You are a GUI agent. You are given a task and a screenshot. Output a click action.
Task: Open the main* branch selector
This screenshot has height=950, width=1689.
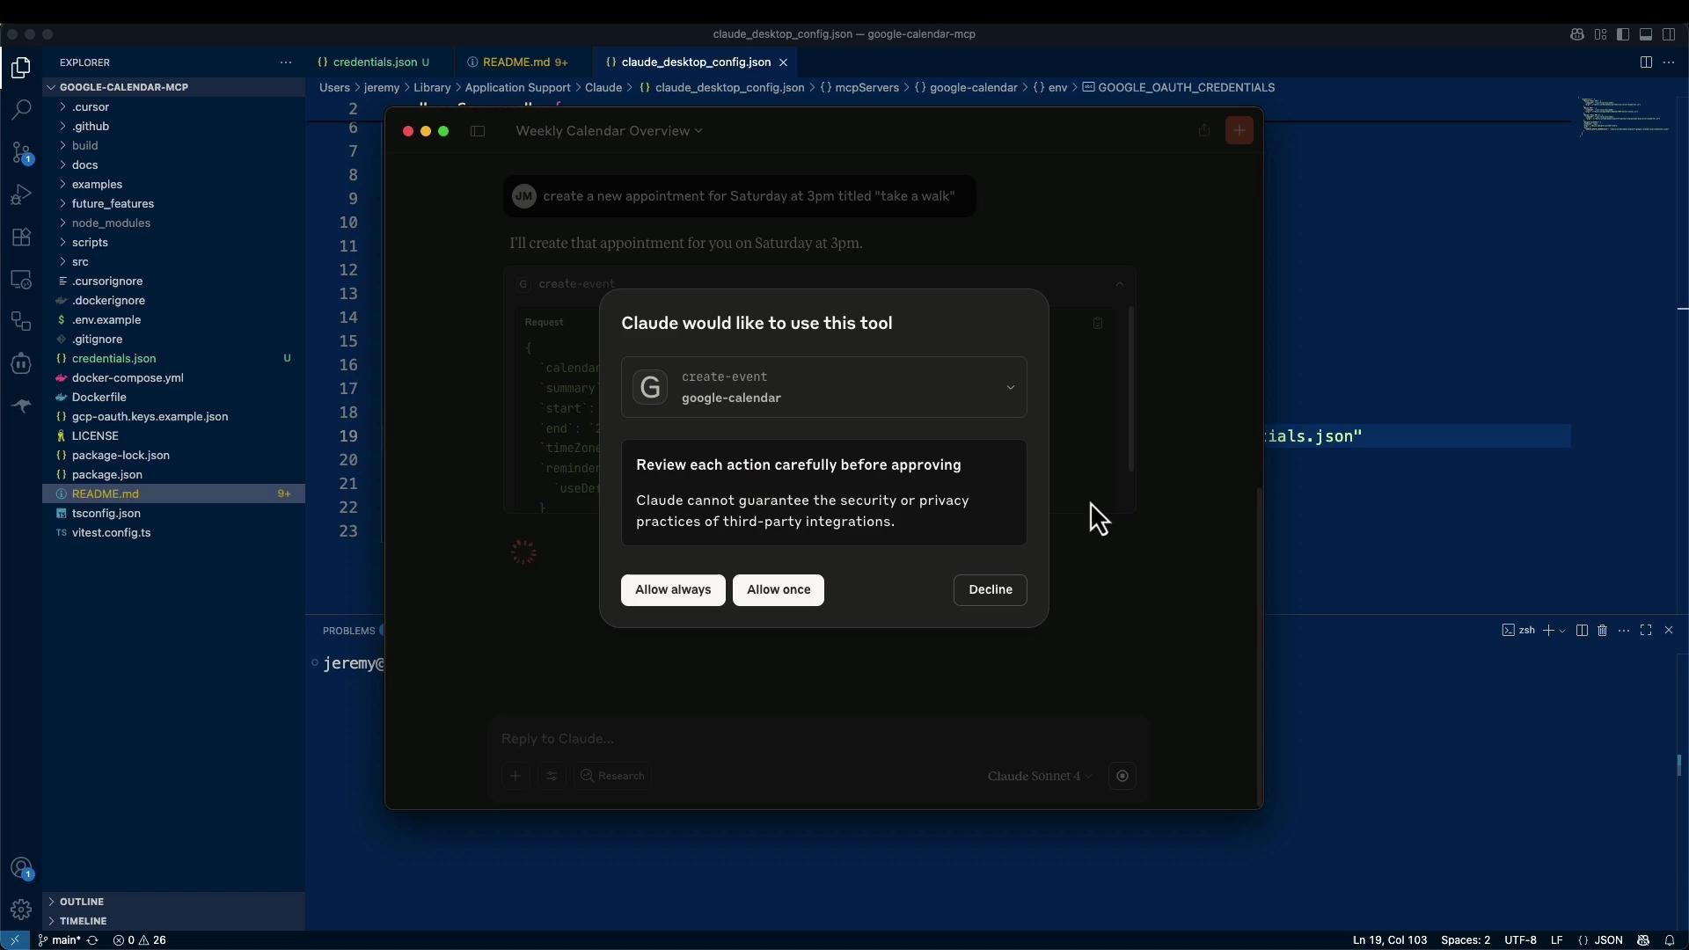pos(60,940)
